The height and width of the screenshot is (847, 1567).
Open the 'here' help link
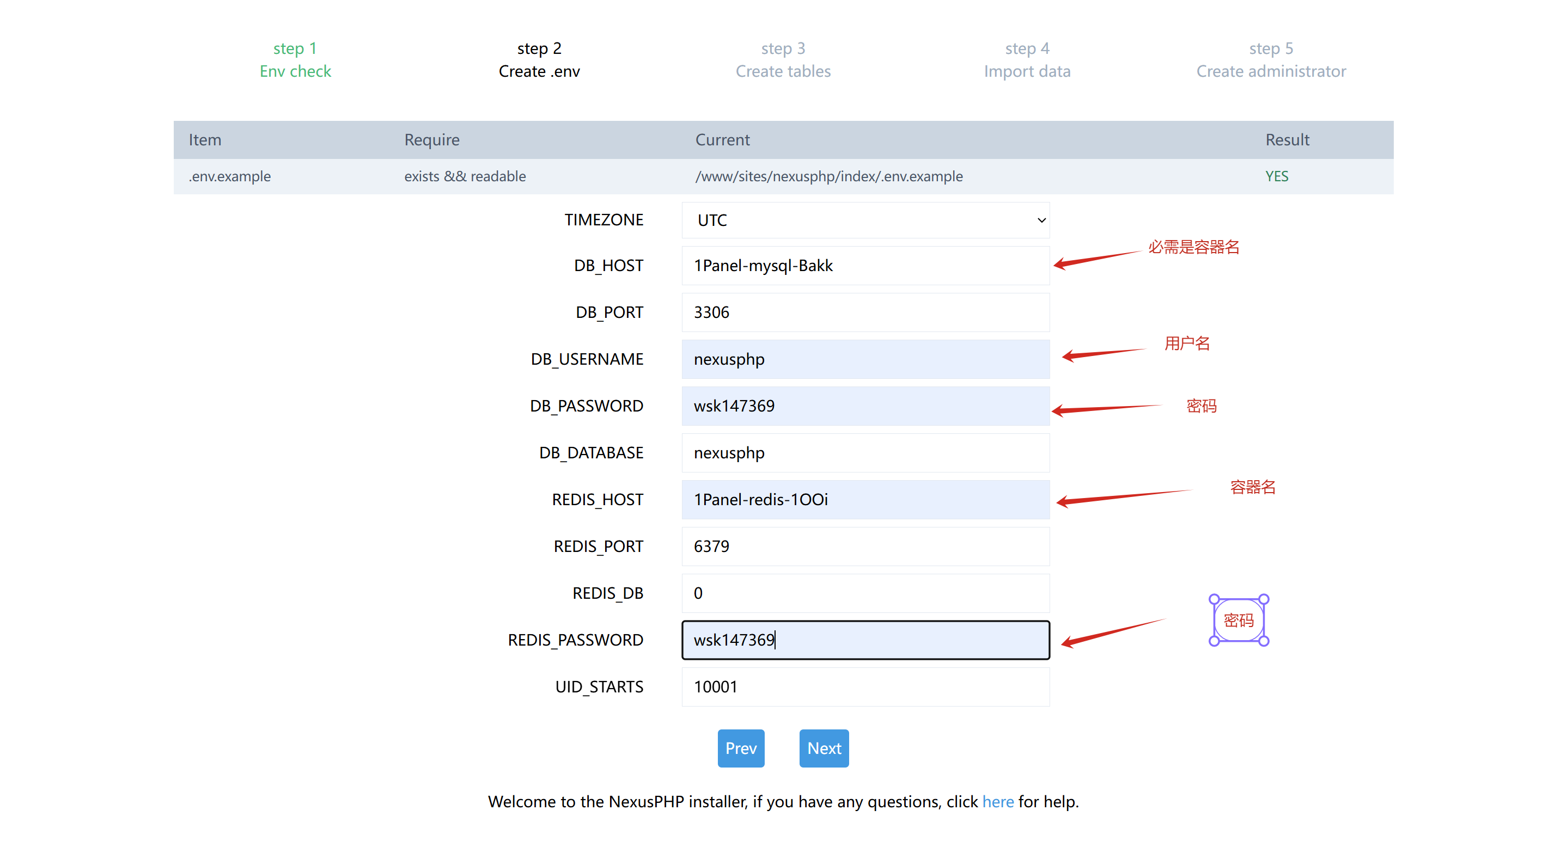tap(998, 802)
